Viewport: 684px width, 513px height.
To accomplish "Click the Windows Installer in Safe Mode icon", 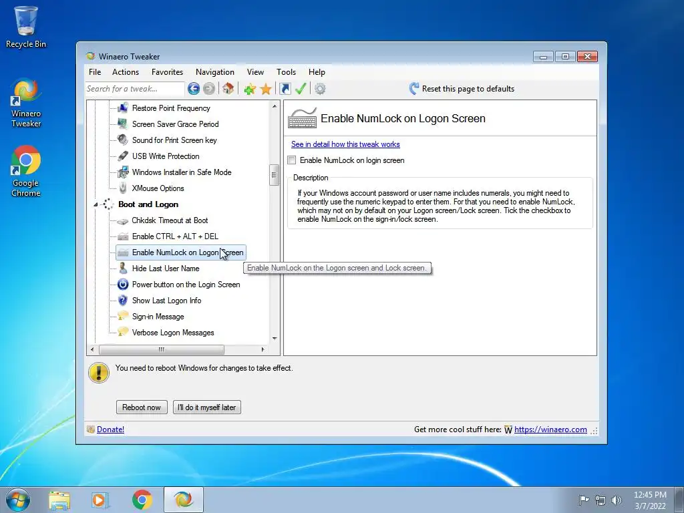I will click(x=123, y=172).
